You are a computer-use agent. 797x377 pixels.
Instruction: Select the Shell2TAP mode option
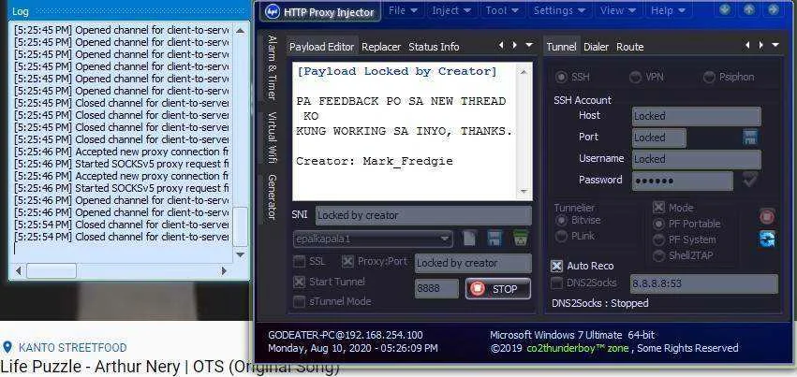[x=658, y=256]
